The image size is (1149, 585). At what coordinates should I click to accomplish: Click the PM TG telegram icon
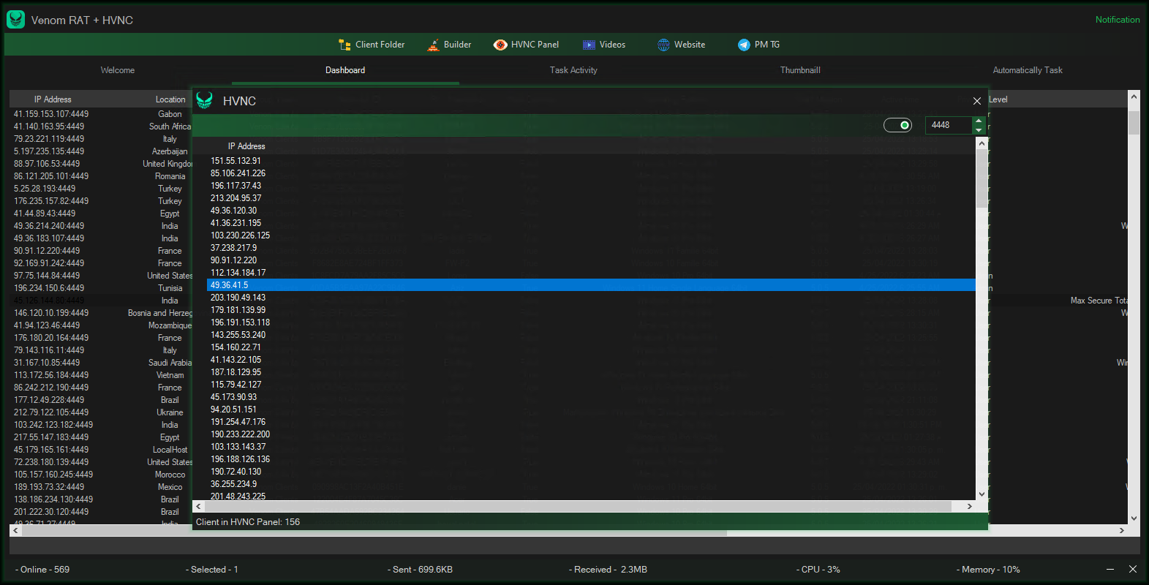coord(744,45)
